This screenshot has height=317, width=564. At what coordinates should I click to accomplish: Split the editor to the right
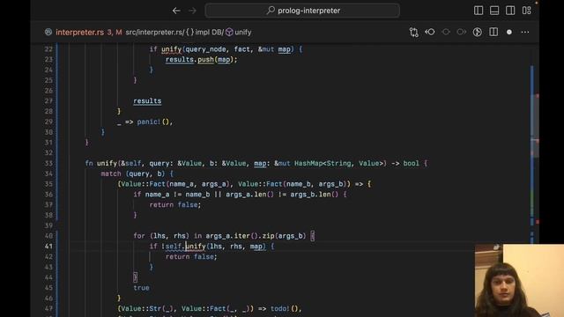pos(493,33)
